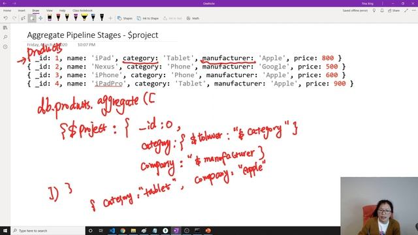This screenshot has height=235, width=418.
Task: Enter full screen mode
Action: (406, 10)
